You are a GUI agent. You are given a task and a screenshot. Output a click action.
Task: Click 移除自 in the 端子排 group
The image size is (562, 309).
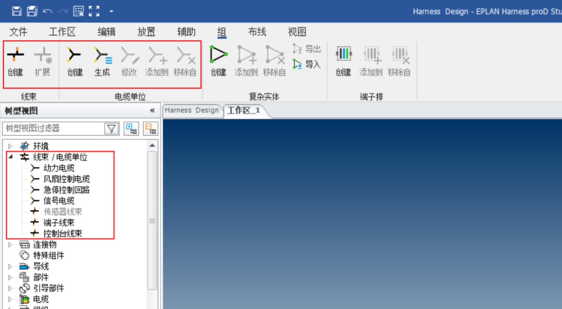click(x=399, y=62)
